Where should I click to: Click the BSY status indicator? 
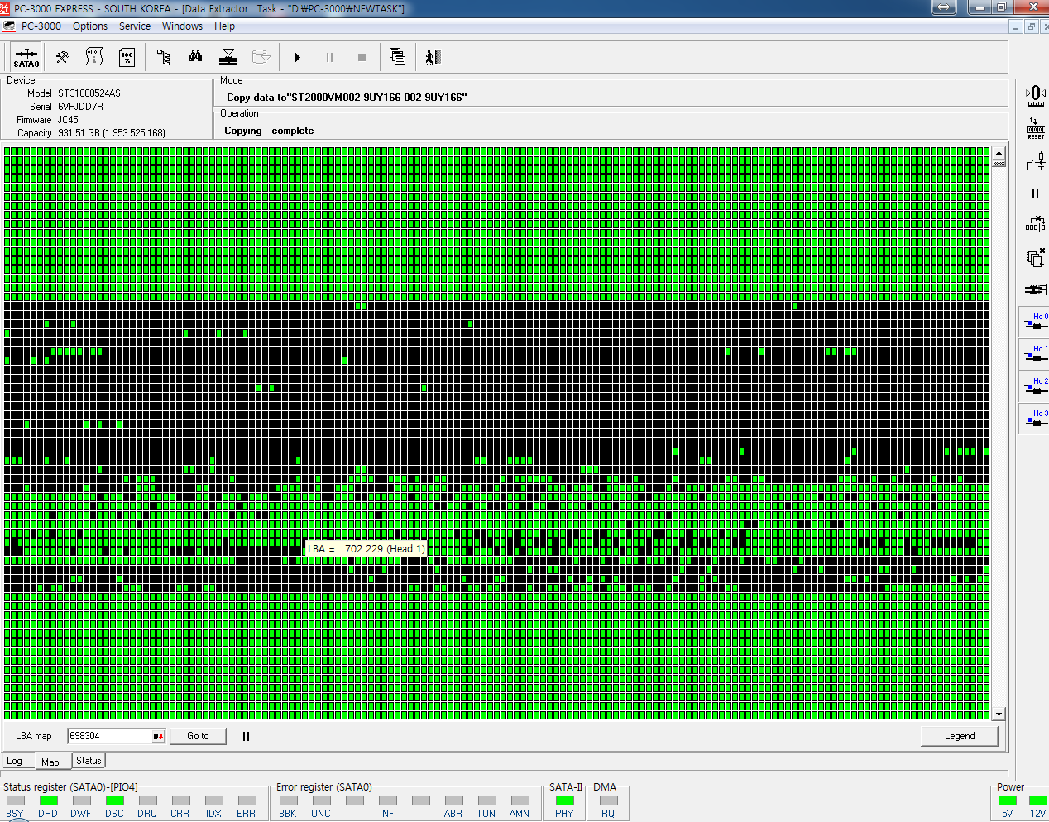[x=15, y=800]
